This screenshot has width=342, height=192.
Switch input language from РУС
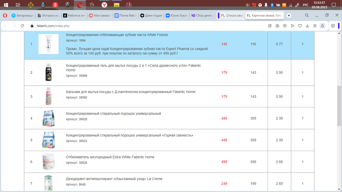pos(306,5)
